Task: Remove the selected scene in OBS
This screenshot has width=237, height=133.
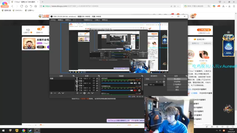Action: click(55, 93)
